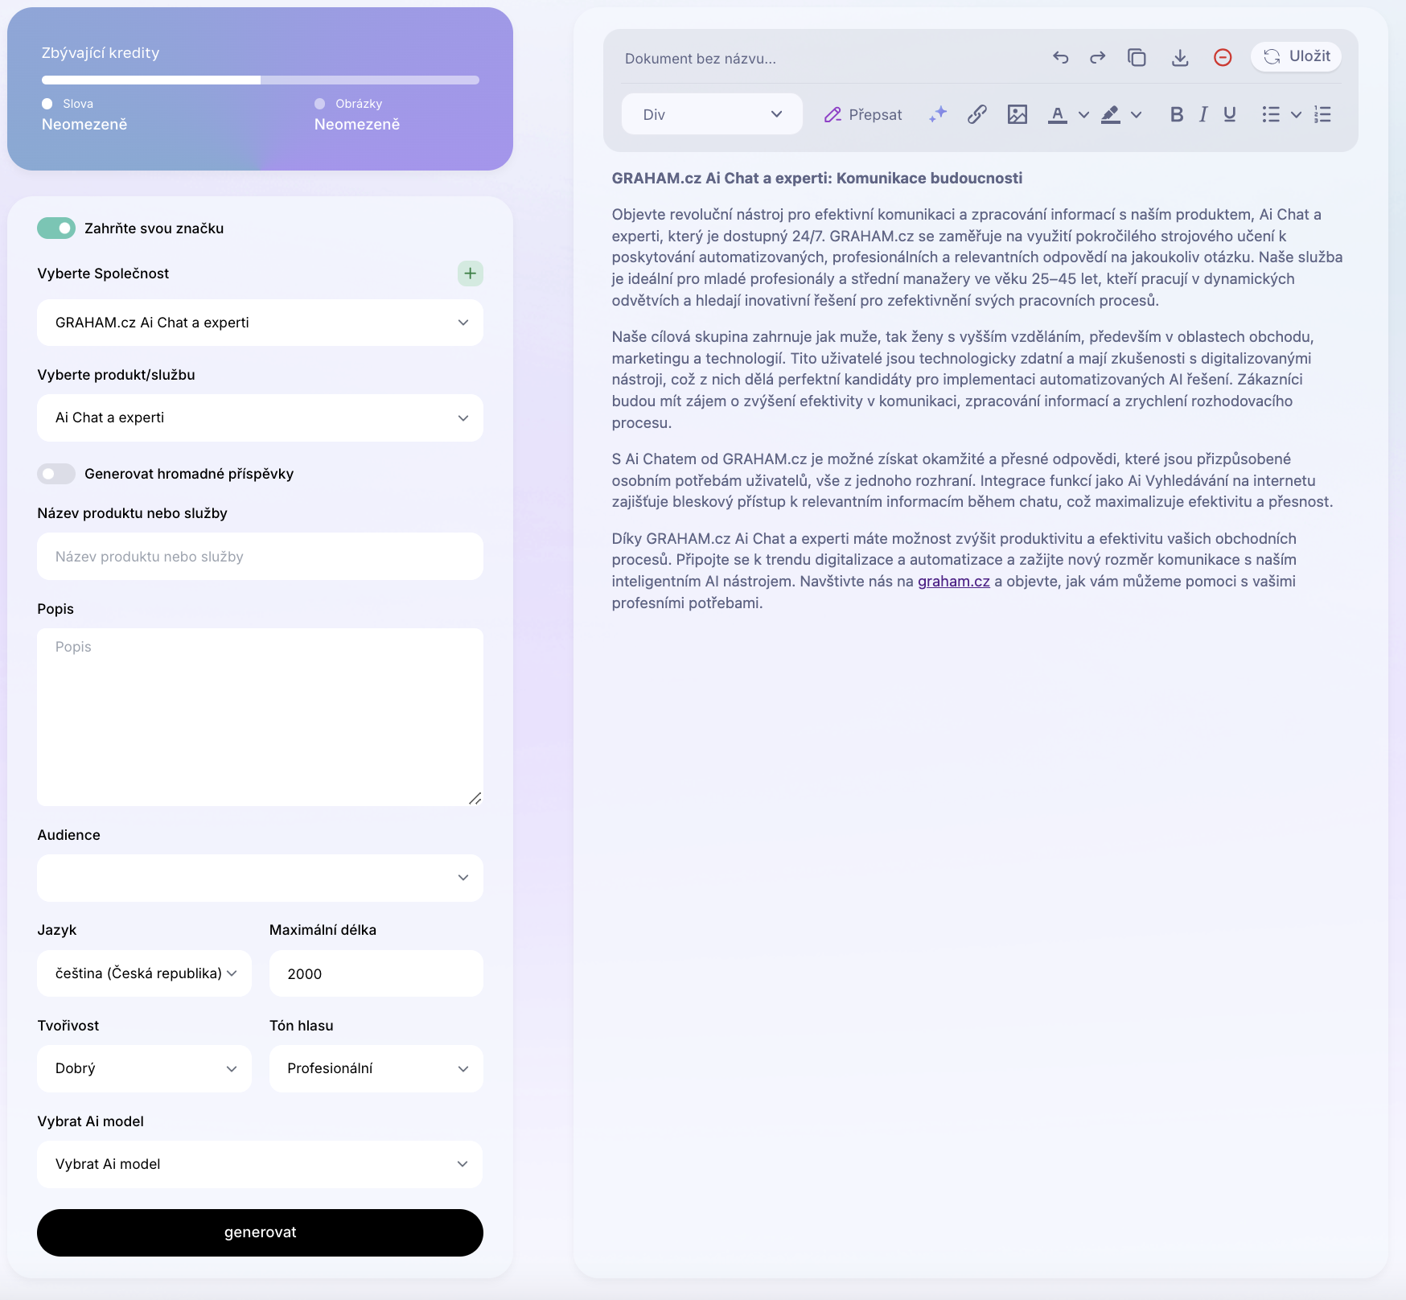Redo the last undone edit
Viewport: 1406px width, 1300px height.
point(1098,57)
